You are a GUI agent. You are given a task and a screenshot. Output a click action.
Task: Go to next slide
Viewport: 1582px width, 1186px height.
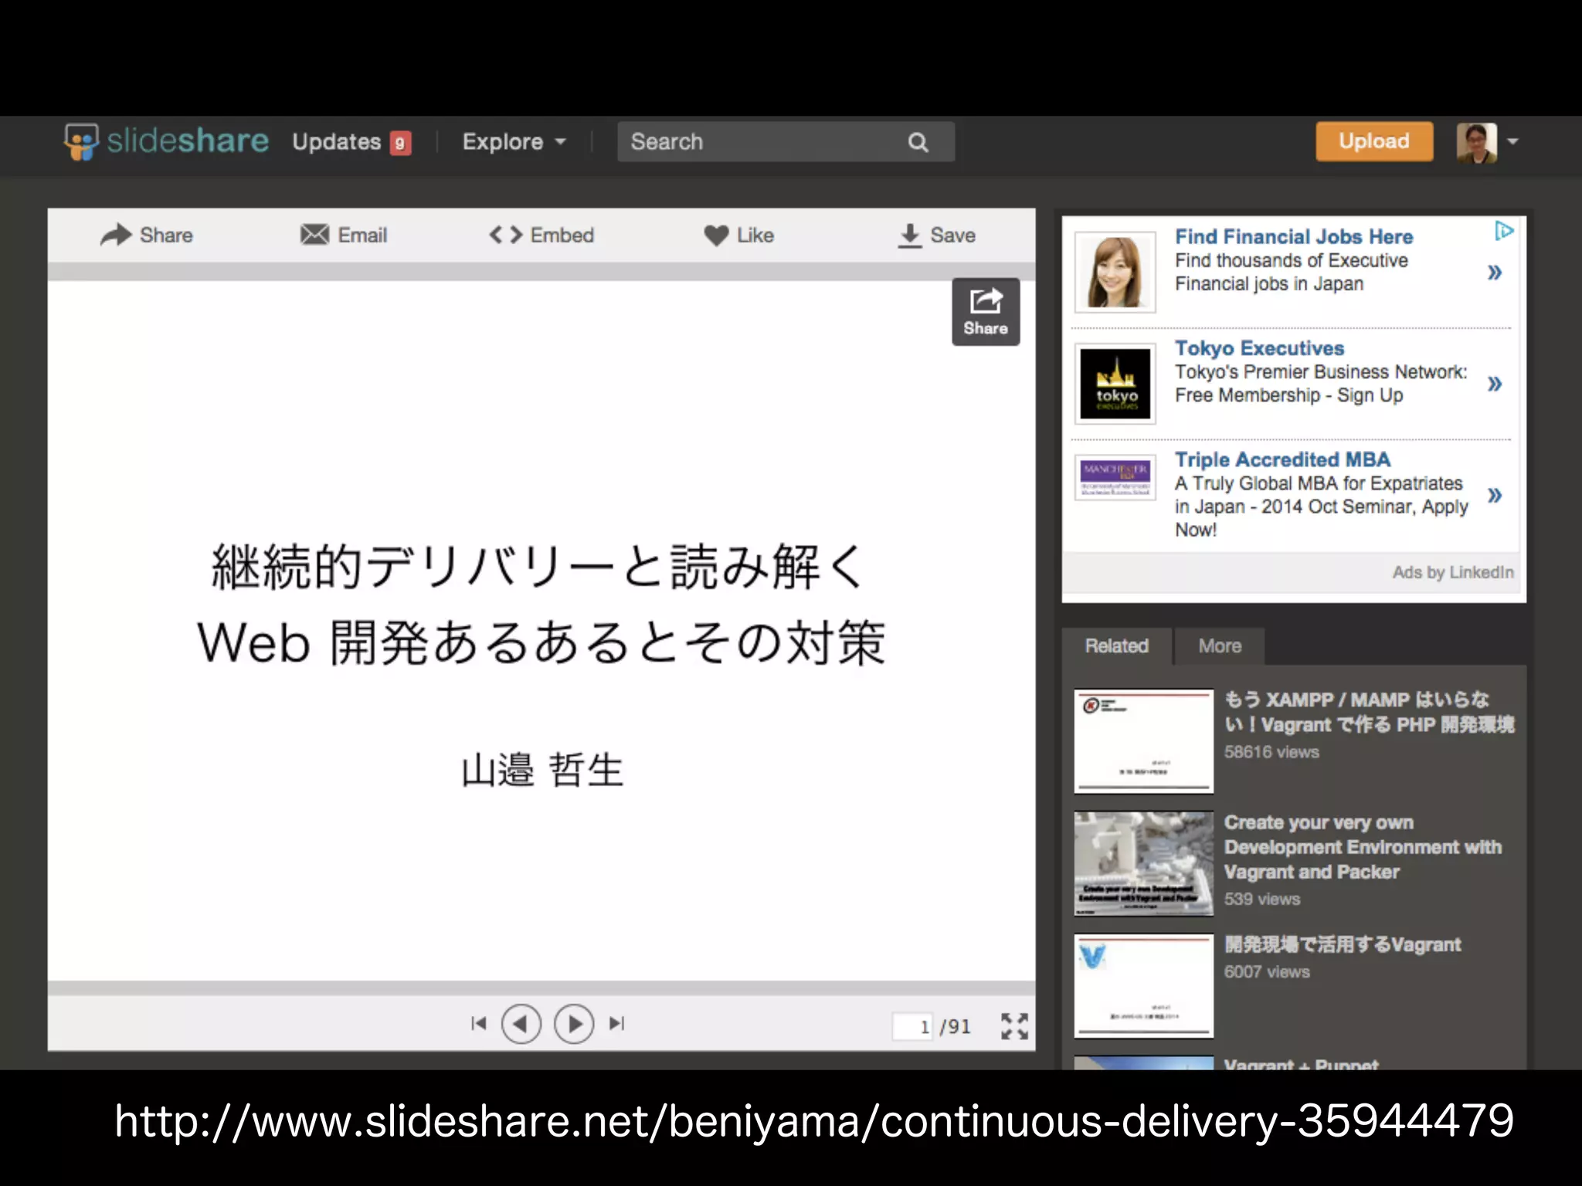click(x=574, y=1024)
